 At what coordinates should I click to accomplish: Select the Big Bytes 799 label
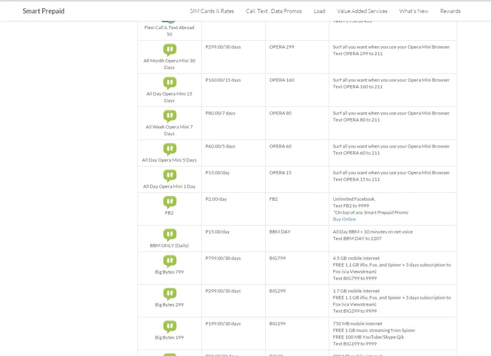tap(169, 272)
